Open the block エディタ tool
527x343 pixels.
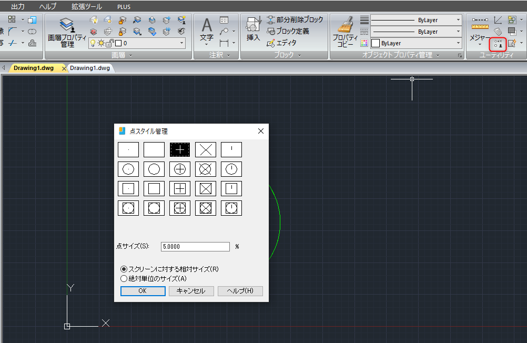(282, 43)
